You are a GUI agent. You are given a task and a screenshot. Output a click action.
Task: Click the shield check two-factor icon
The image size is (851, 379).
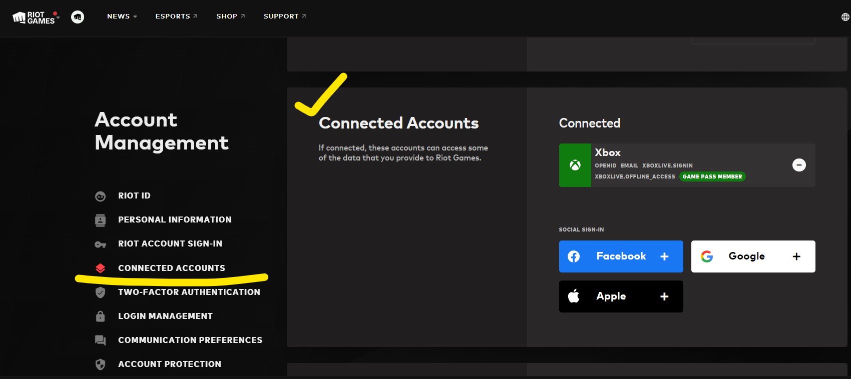(x=100, y=292)
